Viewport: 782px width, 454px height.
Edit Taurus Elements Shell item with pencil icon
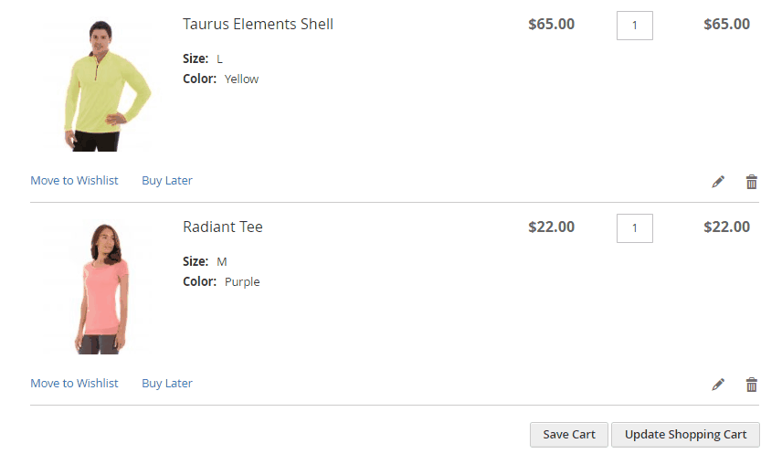[718, 182]
